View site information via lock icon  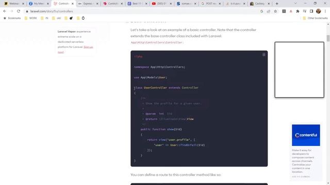tap(27, 11)
